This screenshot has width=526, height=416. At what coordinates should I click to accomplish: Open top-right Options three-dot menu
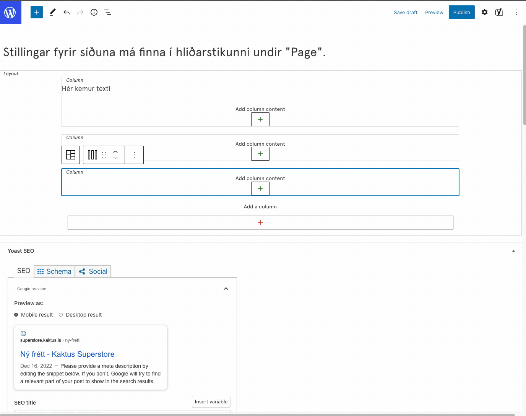(516, 12)
